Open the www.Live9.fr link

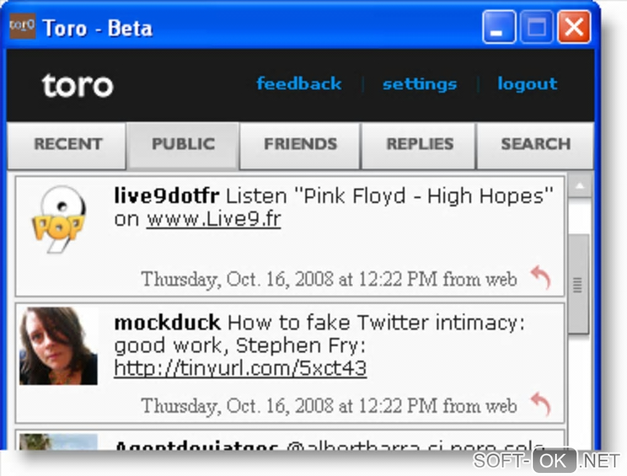click(213, 219)
